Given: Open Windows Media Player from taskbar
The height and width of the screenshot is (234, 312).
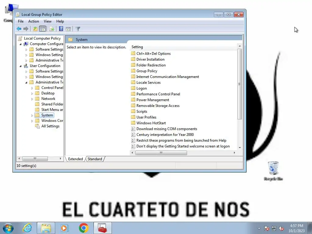Looking at the screenshot, I should click(x=65, y=228).
